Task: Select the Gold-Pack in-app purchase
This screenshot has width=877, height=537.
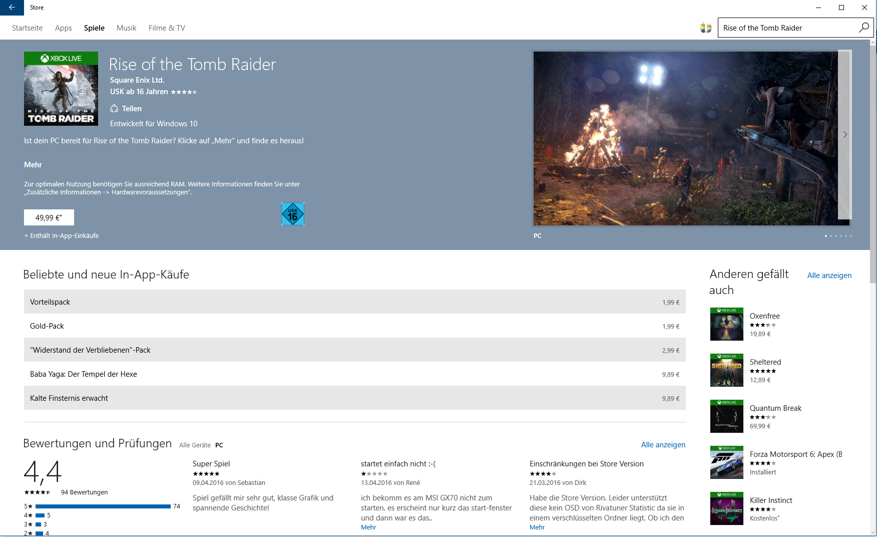Action: [354, 326]
